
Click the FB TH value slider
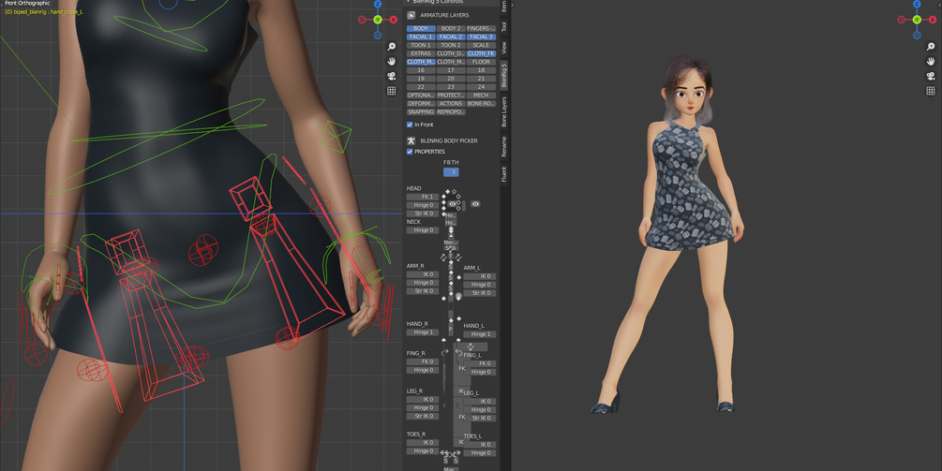[x=451, y=172]
